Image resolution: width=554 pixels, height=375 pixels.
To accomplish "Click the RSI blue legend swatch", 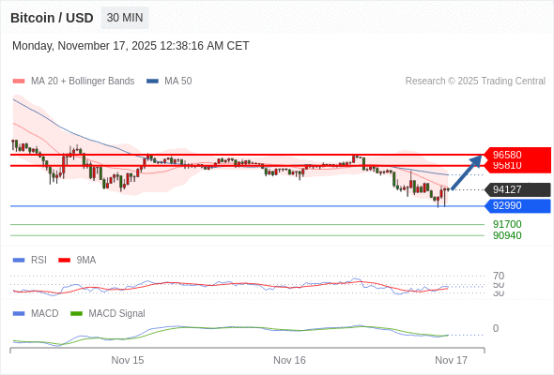I will coord(19,261).
